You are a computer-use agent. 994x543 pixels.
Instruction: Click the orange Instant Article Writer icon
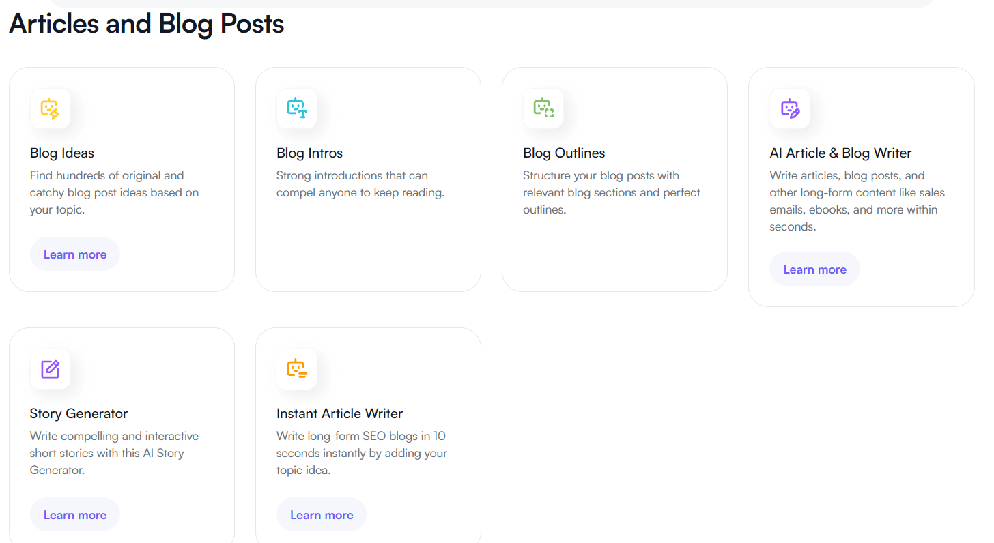pos(297,369)
